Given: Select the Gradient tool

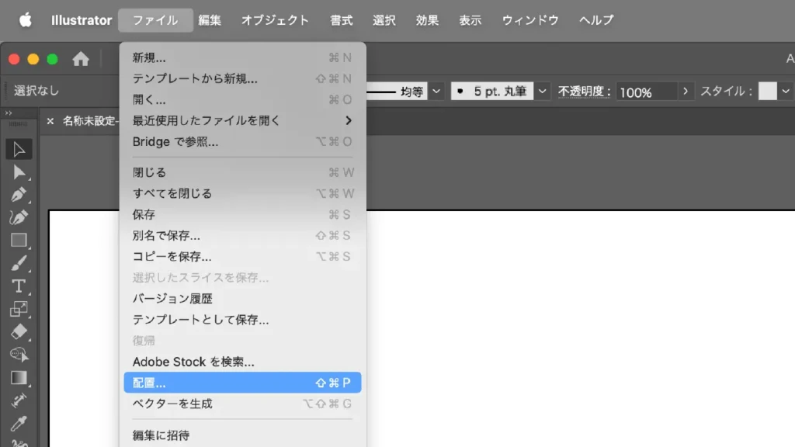Looking at the screenshot, I should (x=19, y=378).
